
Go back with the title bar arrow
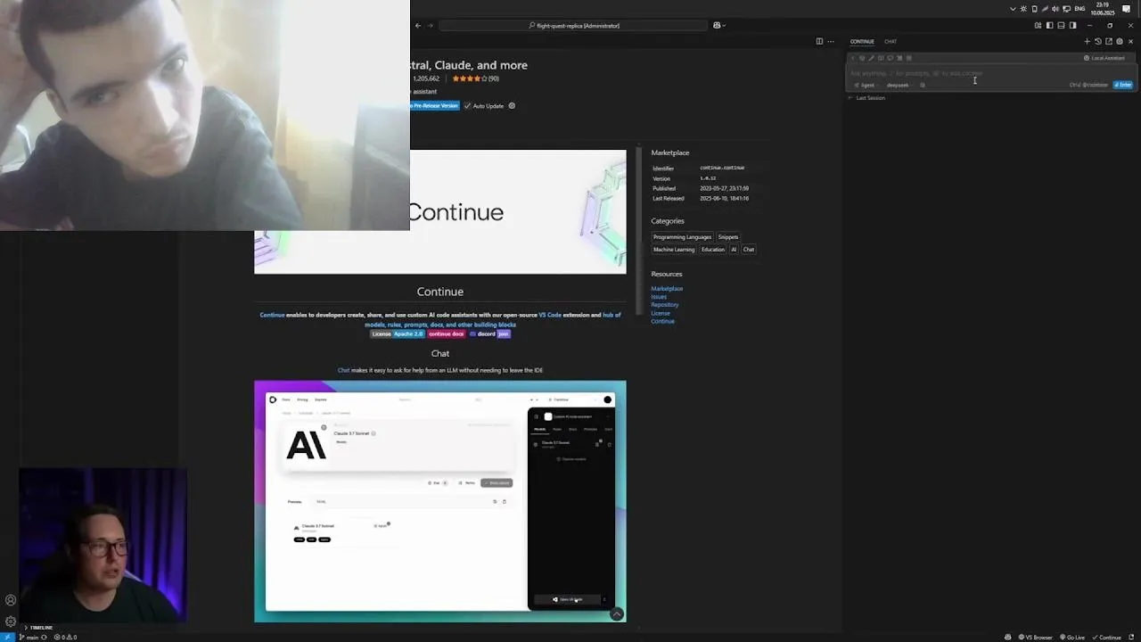click(x=418, y=25)
